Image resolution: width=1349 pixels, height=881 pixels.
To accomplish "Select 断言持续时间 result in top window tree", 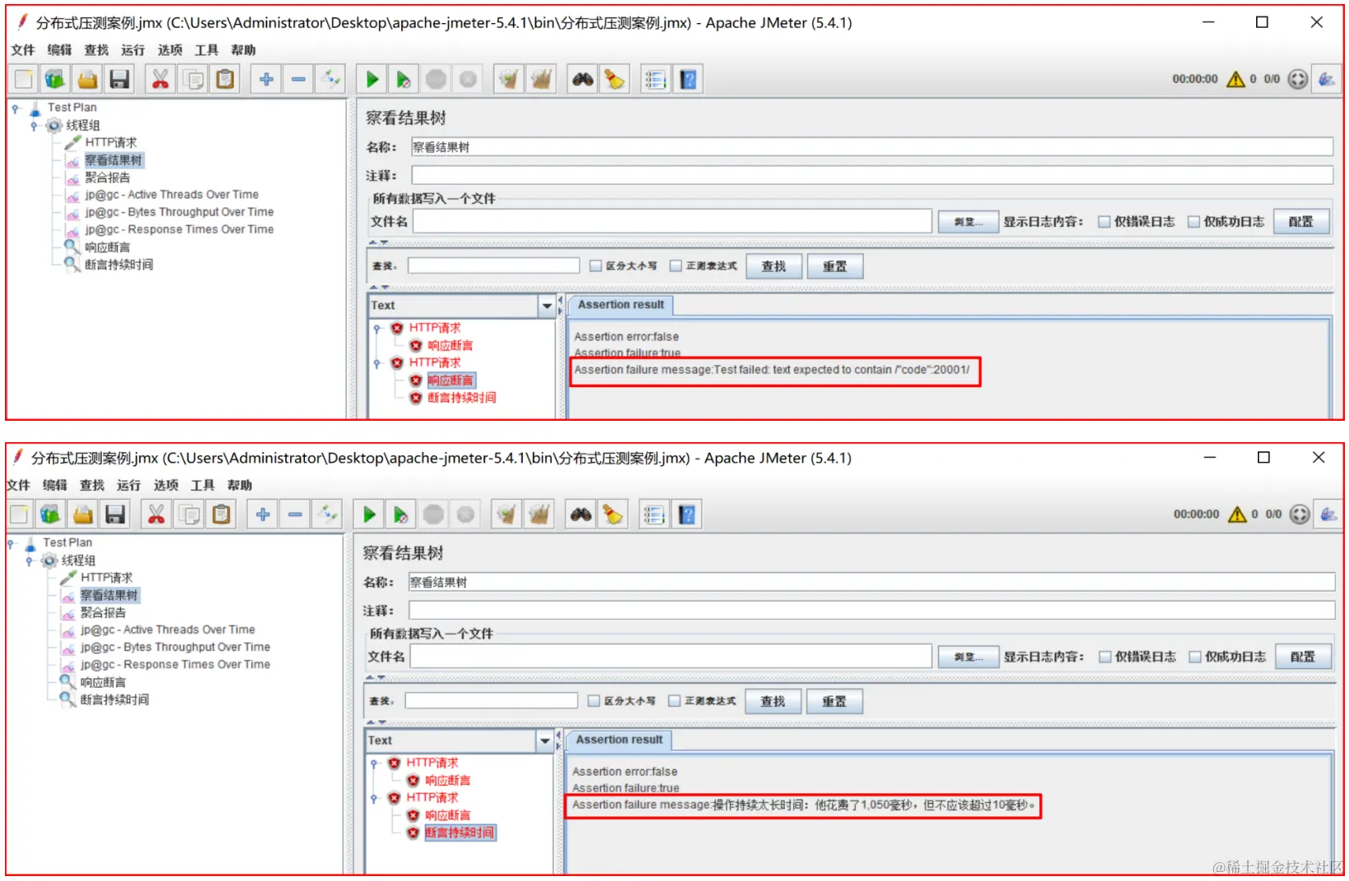I will pos(461,398).
